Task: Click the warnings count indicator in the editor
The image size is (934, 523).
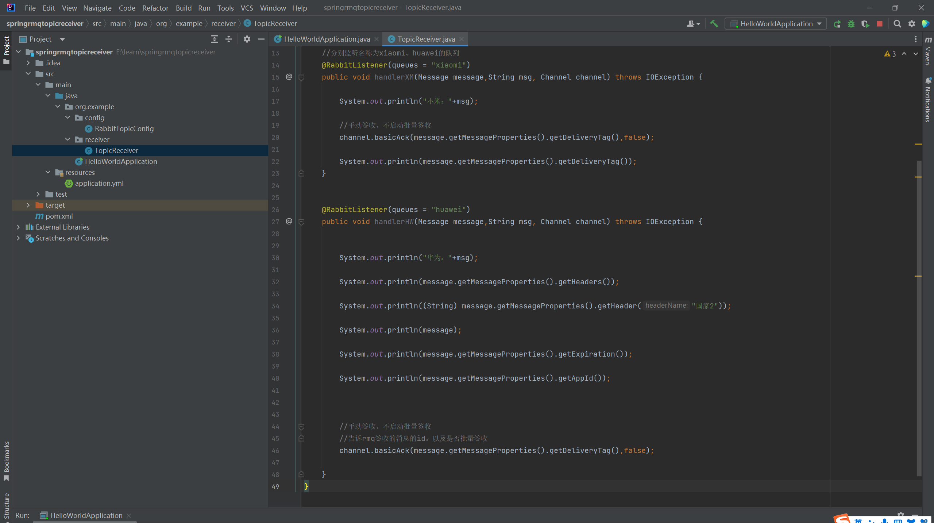Action: pos(890,54)
